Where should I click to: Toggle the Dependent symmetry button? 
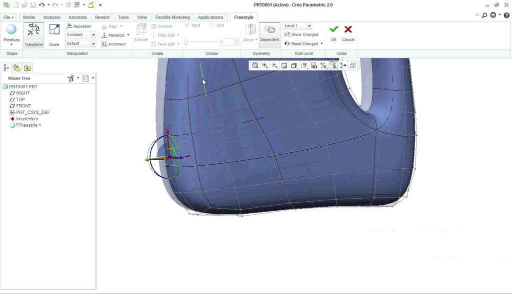[269, 35]
